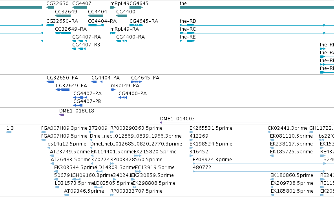Click the fne-RC transcript label
This screenshot has height=197, width=334.
(188, 29)
